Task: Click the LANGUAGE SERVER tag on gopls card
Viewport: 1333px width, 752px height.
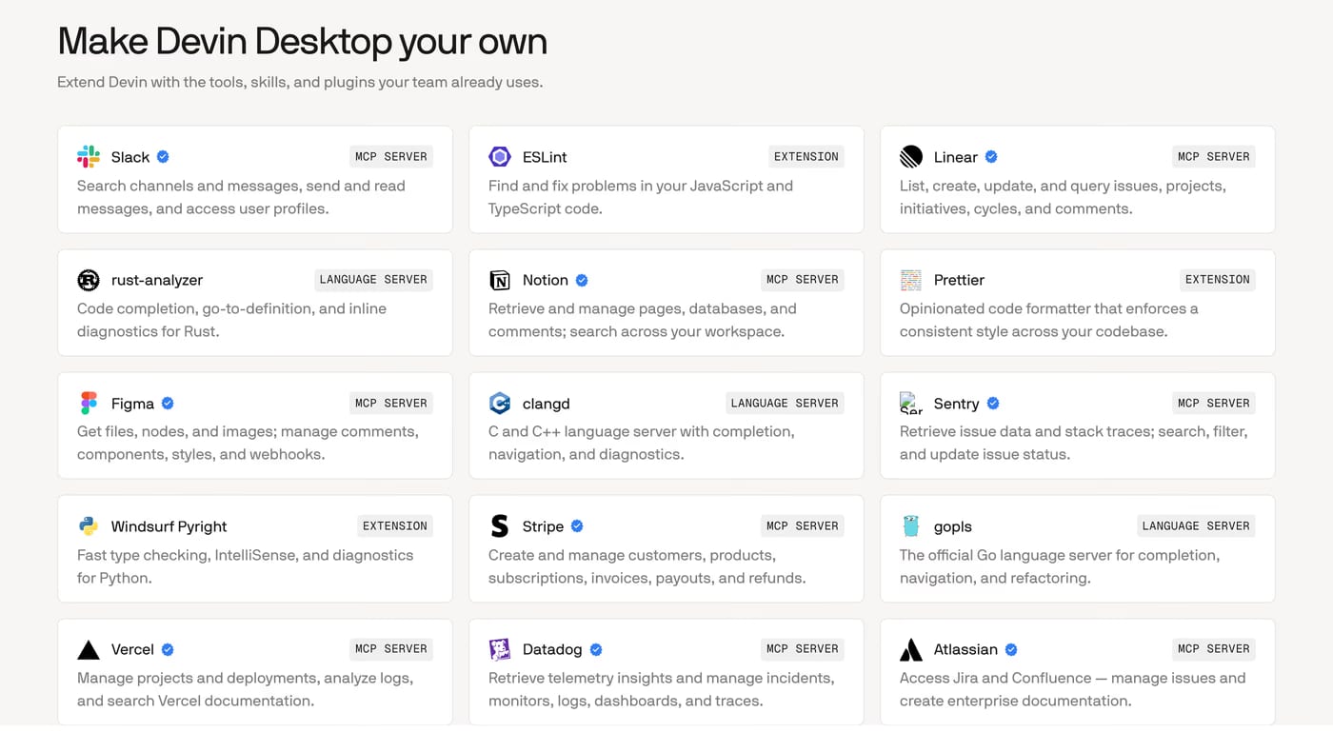Action: [1196, 526]
